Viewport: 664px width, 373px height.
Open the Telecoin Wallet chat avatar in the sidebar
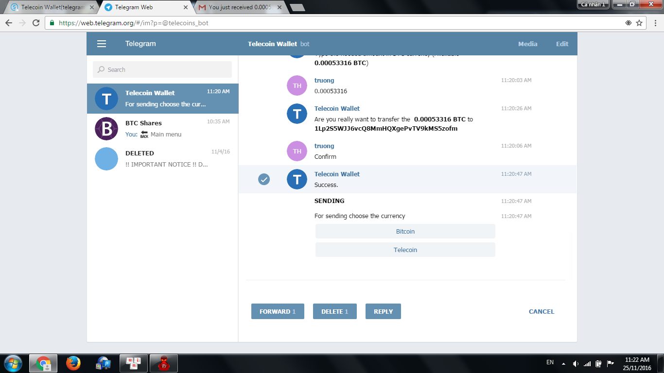coord(106,99)
